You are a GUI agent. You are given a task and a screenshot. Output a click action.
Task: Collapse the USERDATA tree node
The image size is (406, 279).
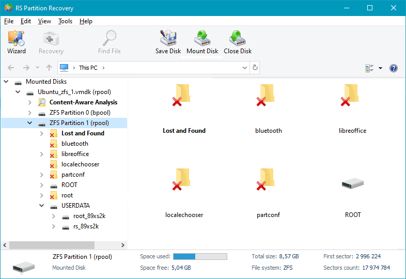click(42, 206)
